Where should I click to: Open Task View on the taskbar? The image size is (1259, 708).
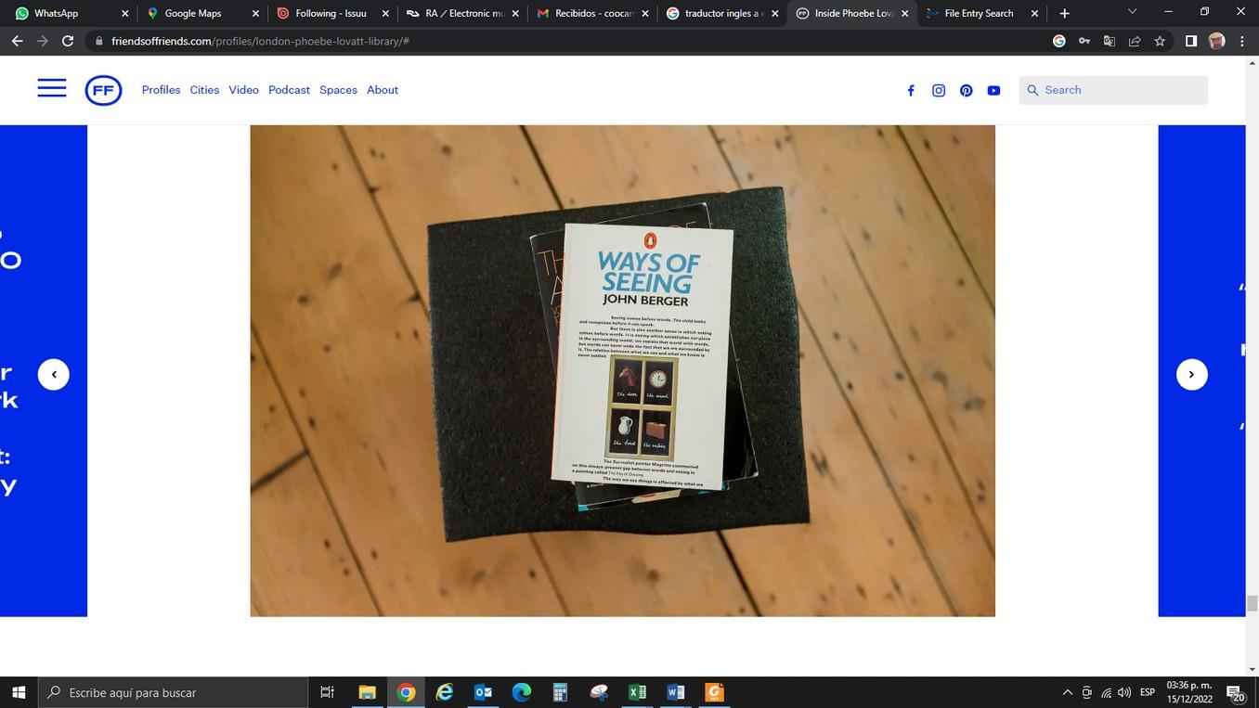[327, 692]
